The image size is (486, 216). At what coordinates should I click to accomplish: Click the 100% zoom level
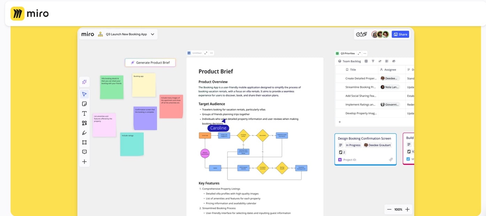[x=398, y=209]
